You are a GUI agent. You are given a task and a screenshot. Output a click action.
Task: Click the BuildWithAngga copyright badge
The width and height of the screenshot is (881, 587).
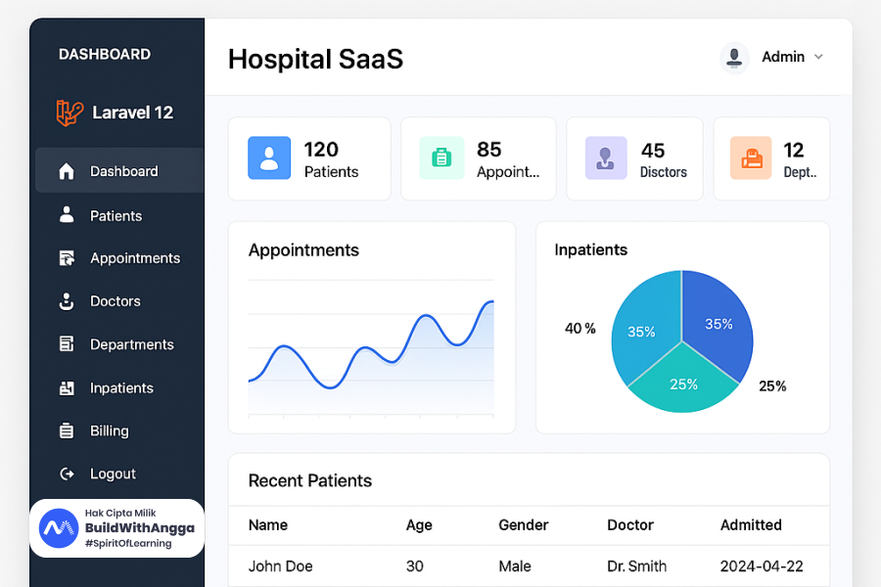pyautogui.click(x=117, y=528)
